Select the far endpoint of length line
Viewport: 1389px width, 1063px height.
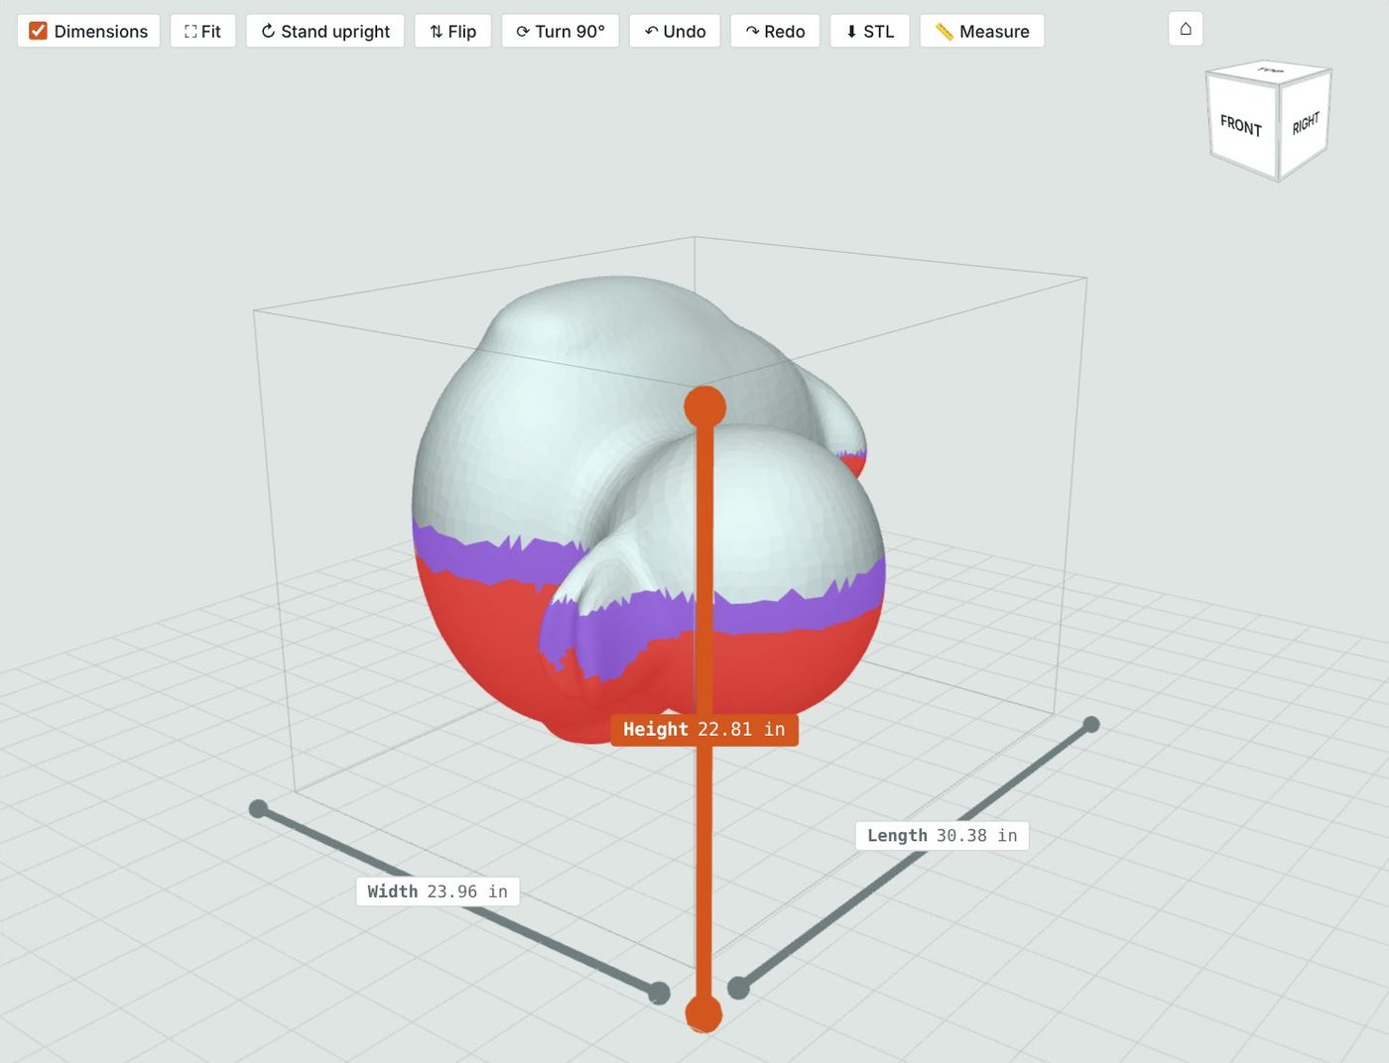[1091, 725]
